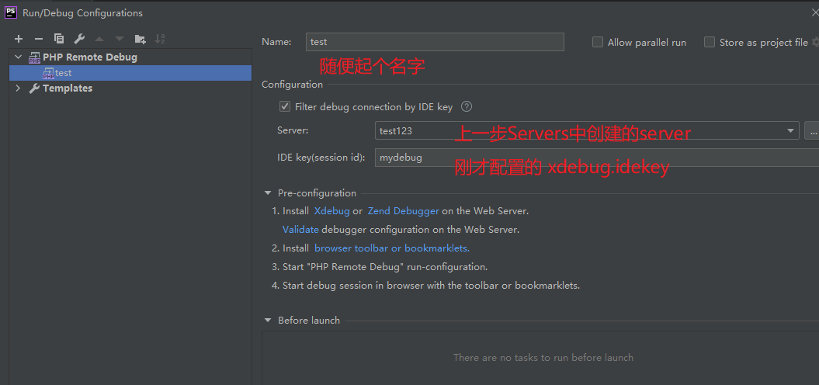Collapse the Before launch section

[268, 321]
